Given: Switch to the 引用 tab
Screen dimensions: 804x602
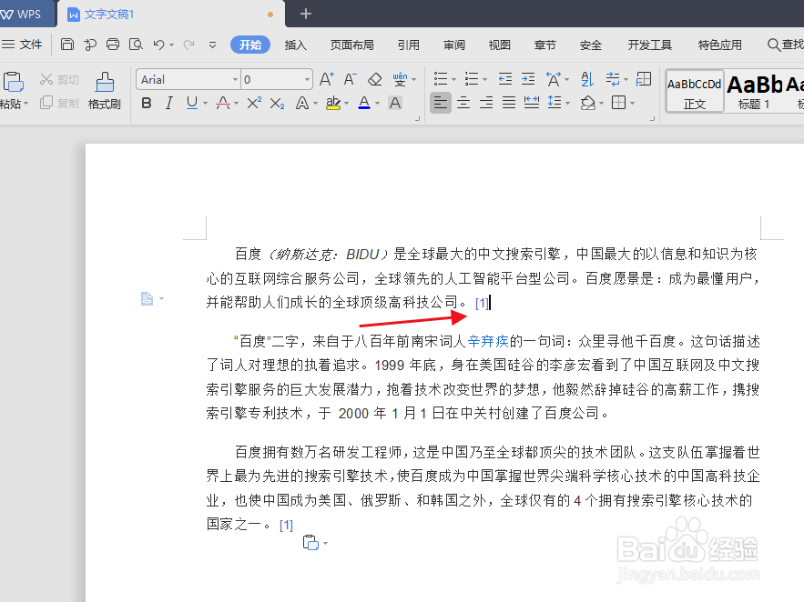Looking at the screenshot, I should [409, 45].
